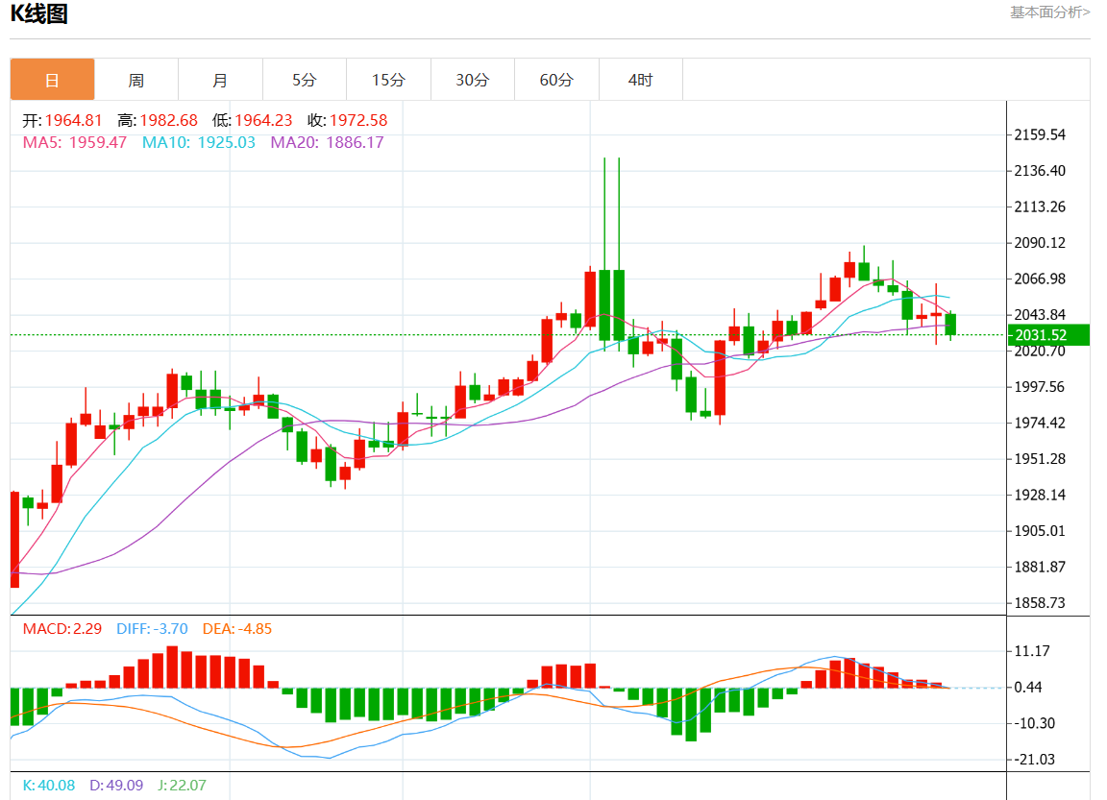Click the 2136.40 price axis label
The width and height of the screenshot is (1107, 800).
click(x=1039, y=171)
